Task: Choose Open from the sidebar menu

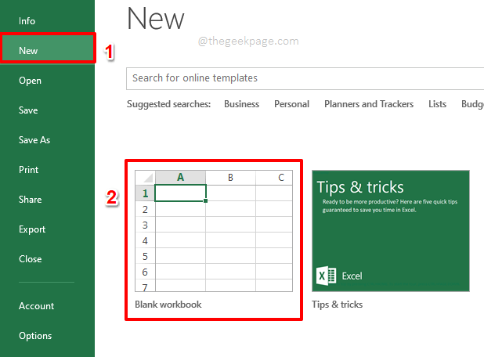Action: pos(31,81)
